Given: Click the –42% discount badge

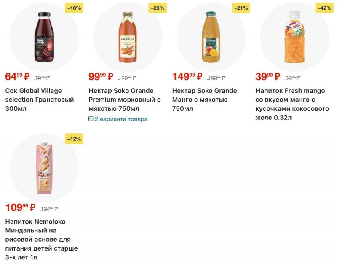Looking at the screenshot, I should (324, 8).
